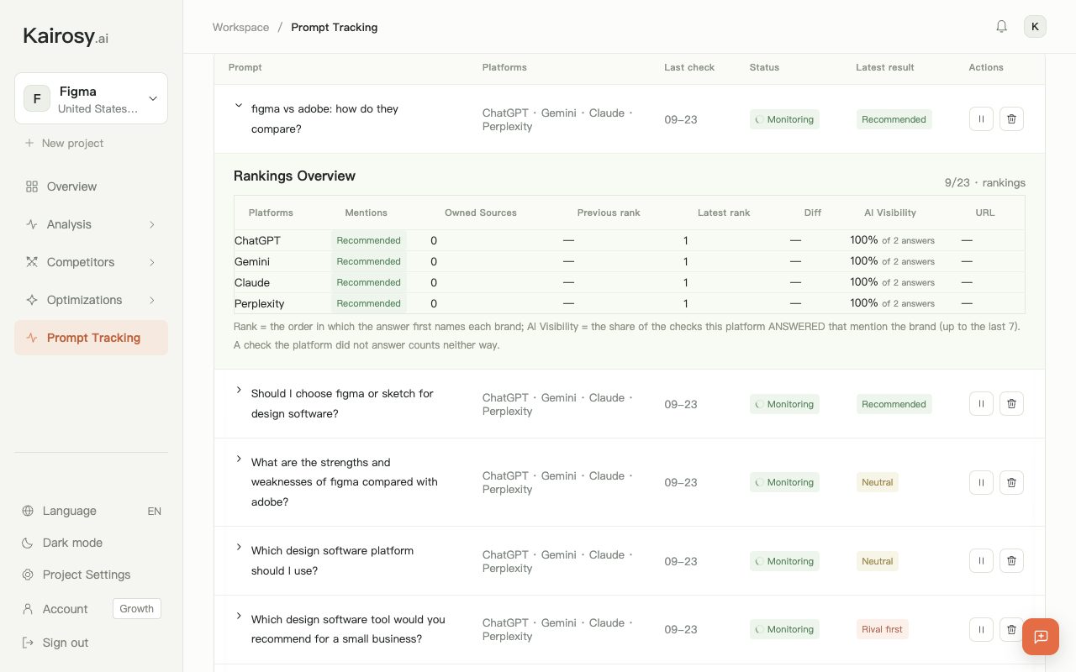Expand the Analysis submenu

coord(152,224)
